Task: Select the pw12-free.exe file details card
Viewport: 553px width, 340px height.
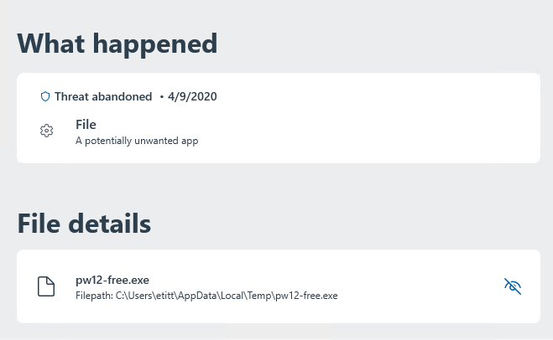Action: [x=279, y=286]
